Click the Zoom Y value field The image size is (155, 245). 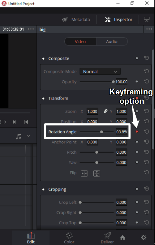pos(121,111)
